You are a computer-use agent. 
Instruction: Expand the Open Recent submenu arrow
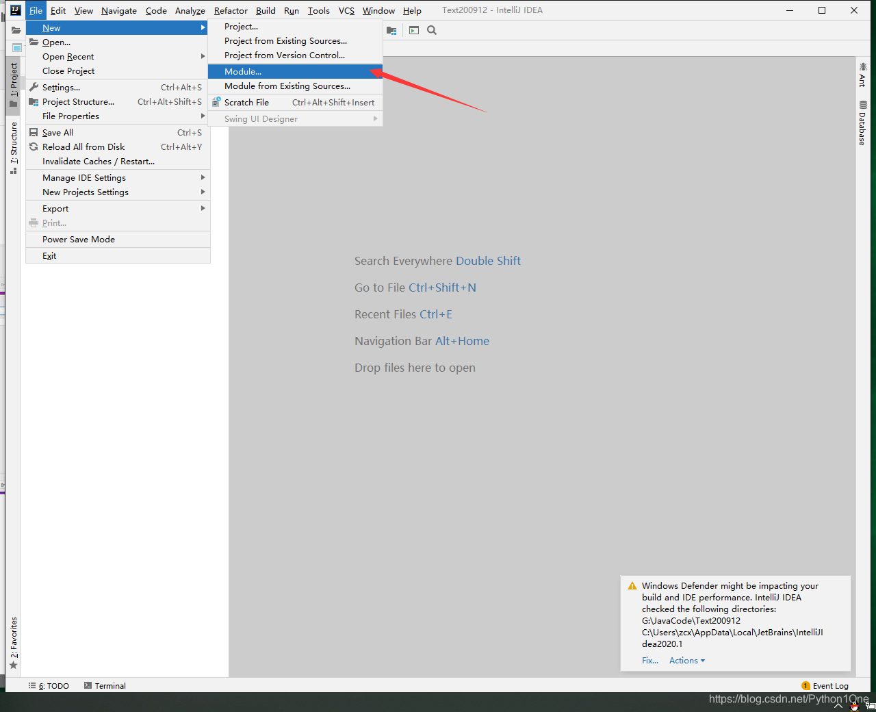tap(203, 56)
